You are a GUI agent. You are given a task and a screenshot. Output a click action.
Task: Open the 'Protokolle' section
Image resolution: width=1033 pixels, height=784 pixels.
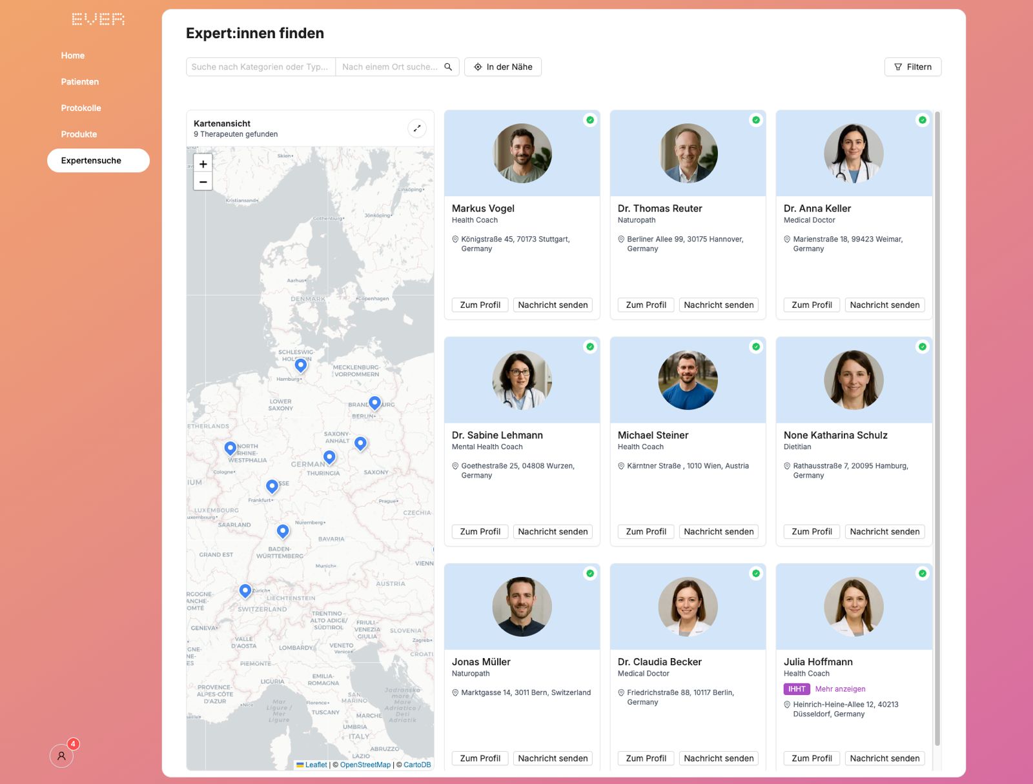click(x=81, y=108)
